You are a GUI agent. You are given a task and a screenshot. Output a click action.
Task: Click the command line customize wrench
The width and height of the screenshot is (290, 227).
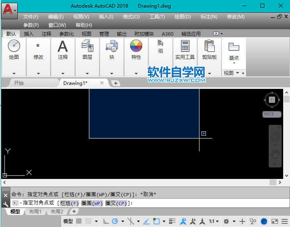click(6, 204)
